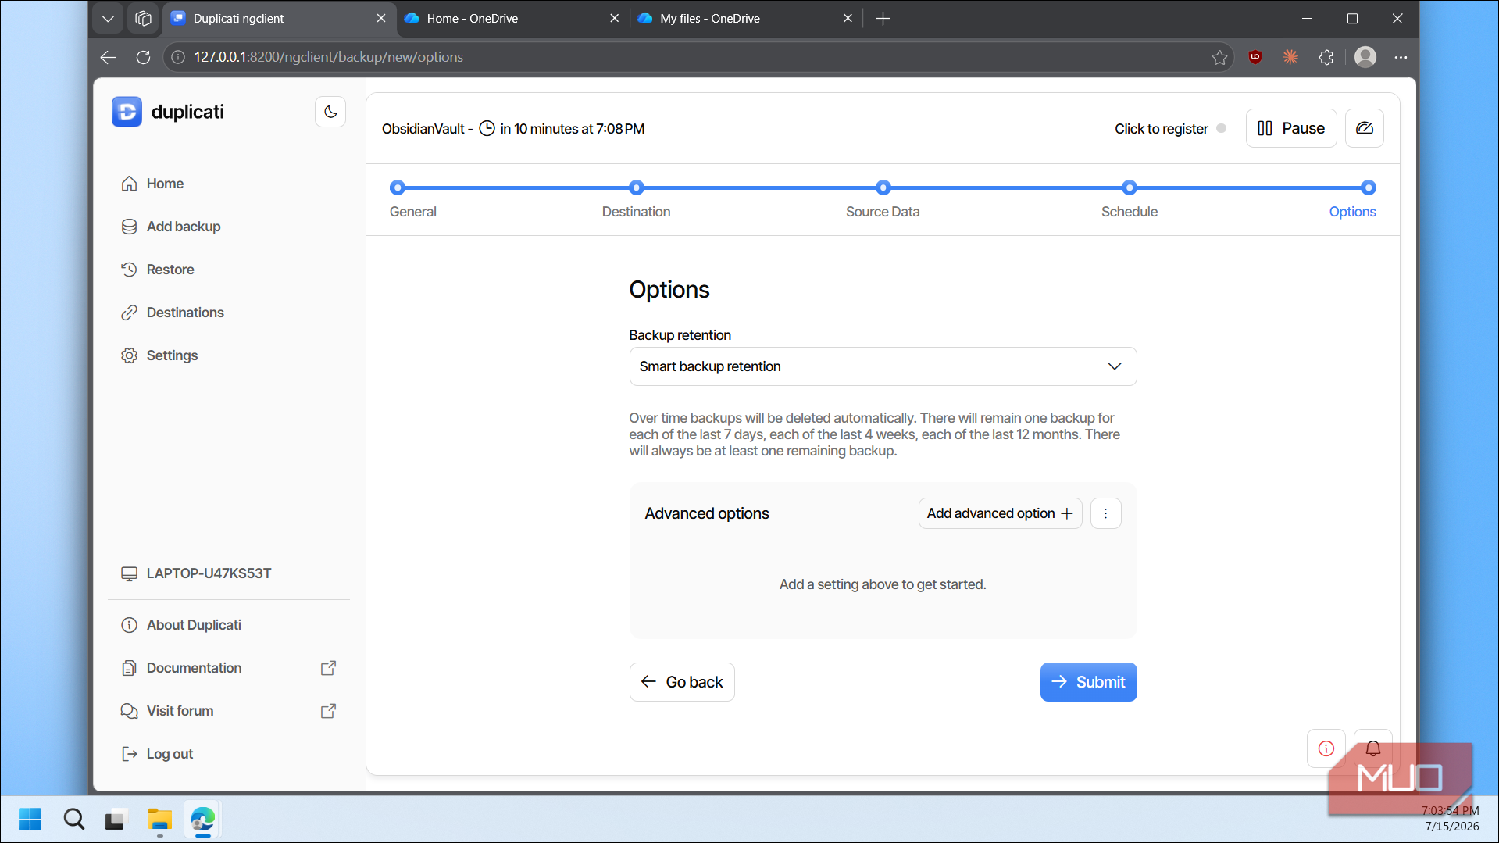View site information icon in address bar
The width and height of the screenshot is (1499, 843).
(178, 57)
